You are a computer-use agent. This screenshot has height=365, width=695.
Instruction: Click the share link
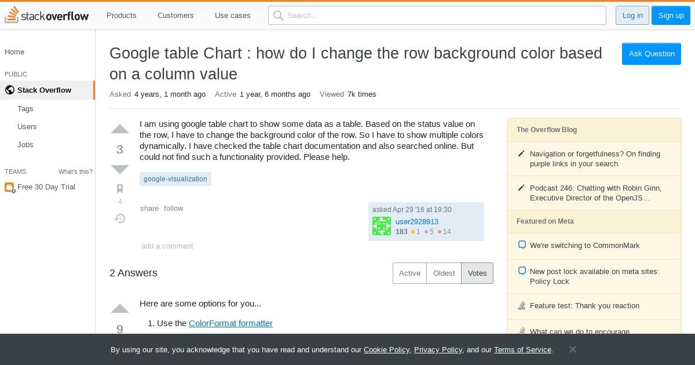click(149, 209)
